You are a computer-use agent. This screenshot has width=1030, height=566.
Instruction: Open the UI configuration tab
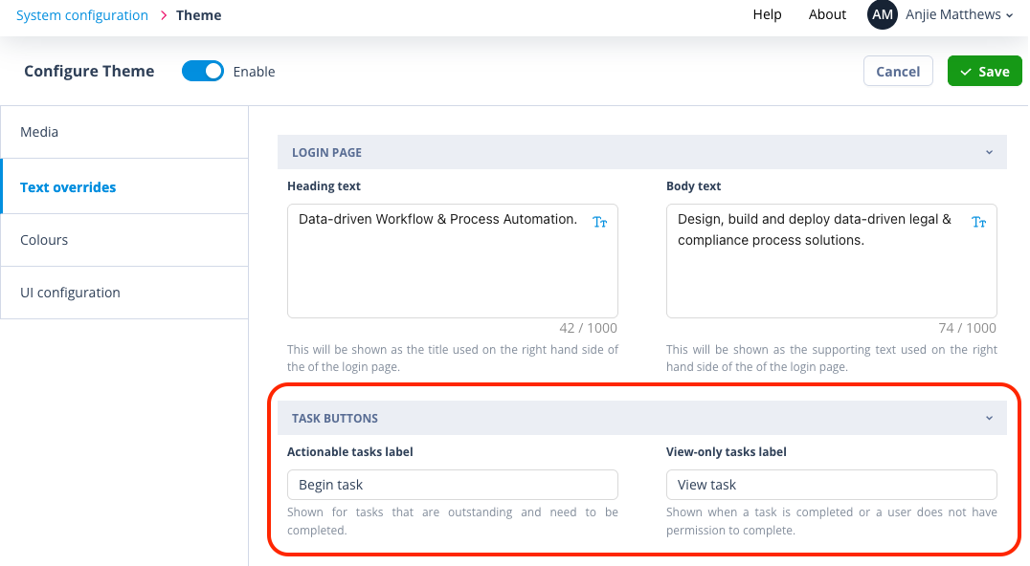pyautogui.click(x=124, y=293)
